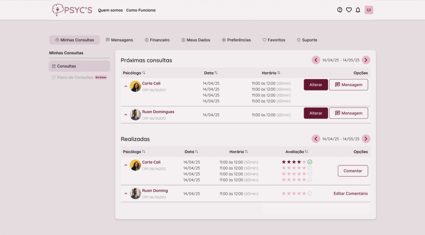Collapse Carla Cali row in Realizadas
Viewport: 425px width, 235px height.
pyautogui.click(x=126, y=165)
